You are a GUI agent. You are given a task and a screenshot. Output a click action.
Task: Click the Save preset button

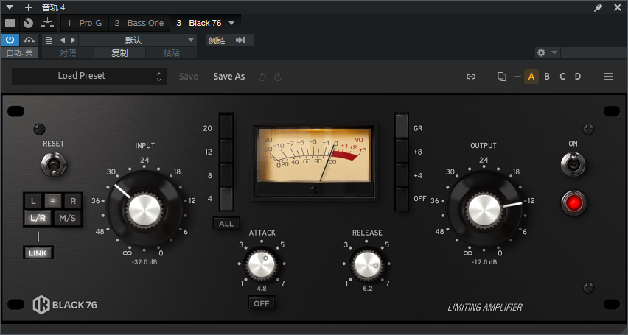[188, 77]
